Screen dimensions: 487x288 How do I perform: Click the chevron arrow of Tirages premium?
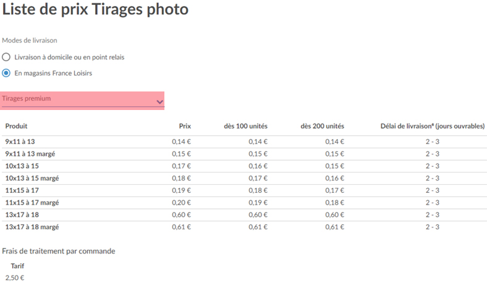(x=159, y=102)
